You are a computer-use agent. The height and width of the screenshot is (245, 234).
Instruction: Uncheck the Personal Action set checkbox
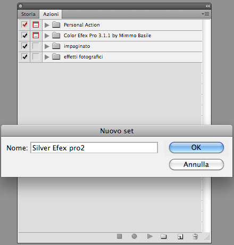click(24, 24)
